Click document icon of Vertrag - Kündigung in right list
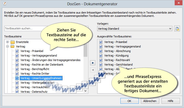This screenshot has width=184, height=108. click(101, 56)
